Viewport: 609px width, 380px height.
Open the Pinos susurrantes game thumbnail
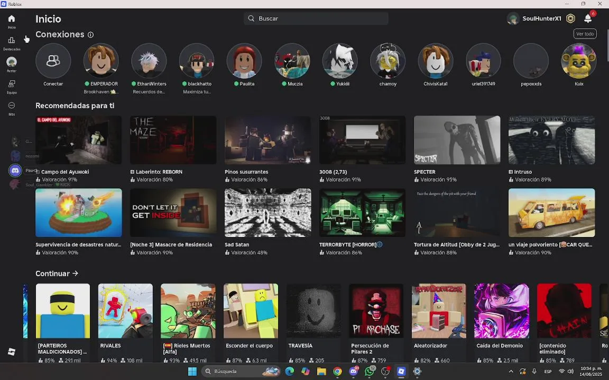[x=267, y=139]
